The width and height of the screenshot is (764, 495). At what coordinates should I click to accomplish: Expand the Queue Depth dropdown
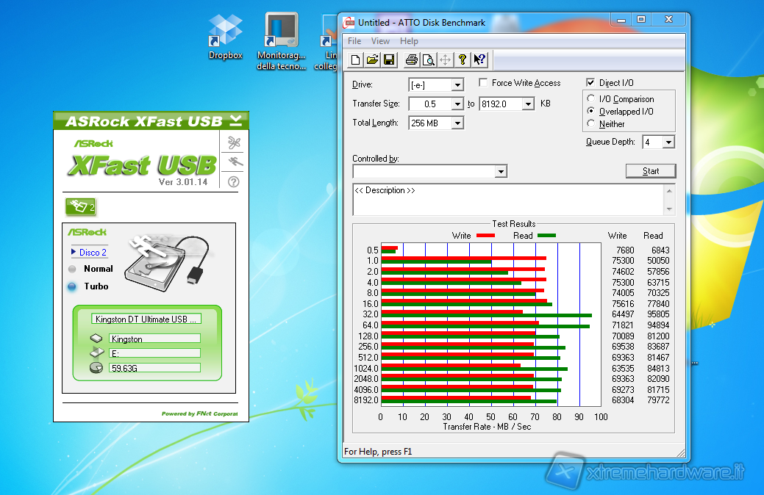pos(668,142)
